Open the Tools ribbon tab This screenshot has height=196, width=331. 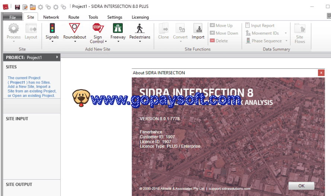[93, 17]
